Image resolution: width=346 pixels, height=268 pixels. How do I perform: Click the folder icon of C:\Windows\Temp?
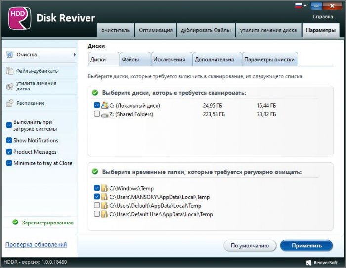[x=104, y=188]
